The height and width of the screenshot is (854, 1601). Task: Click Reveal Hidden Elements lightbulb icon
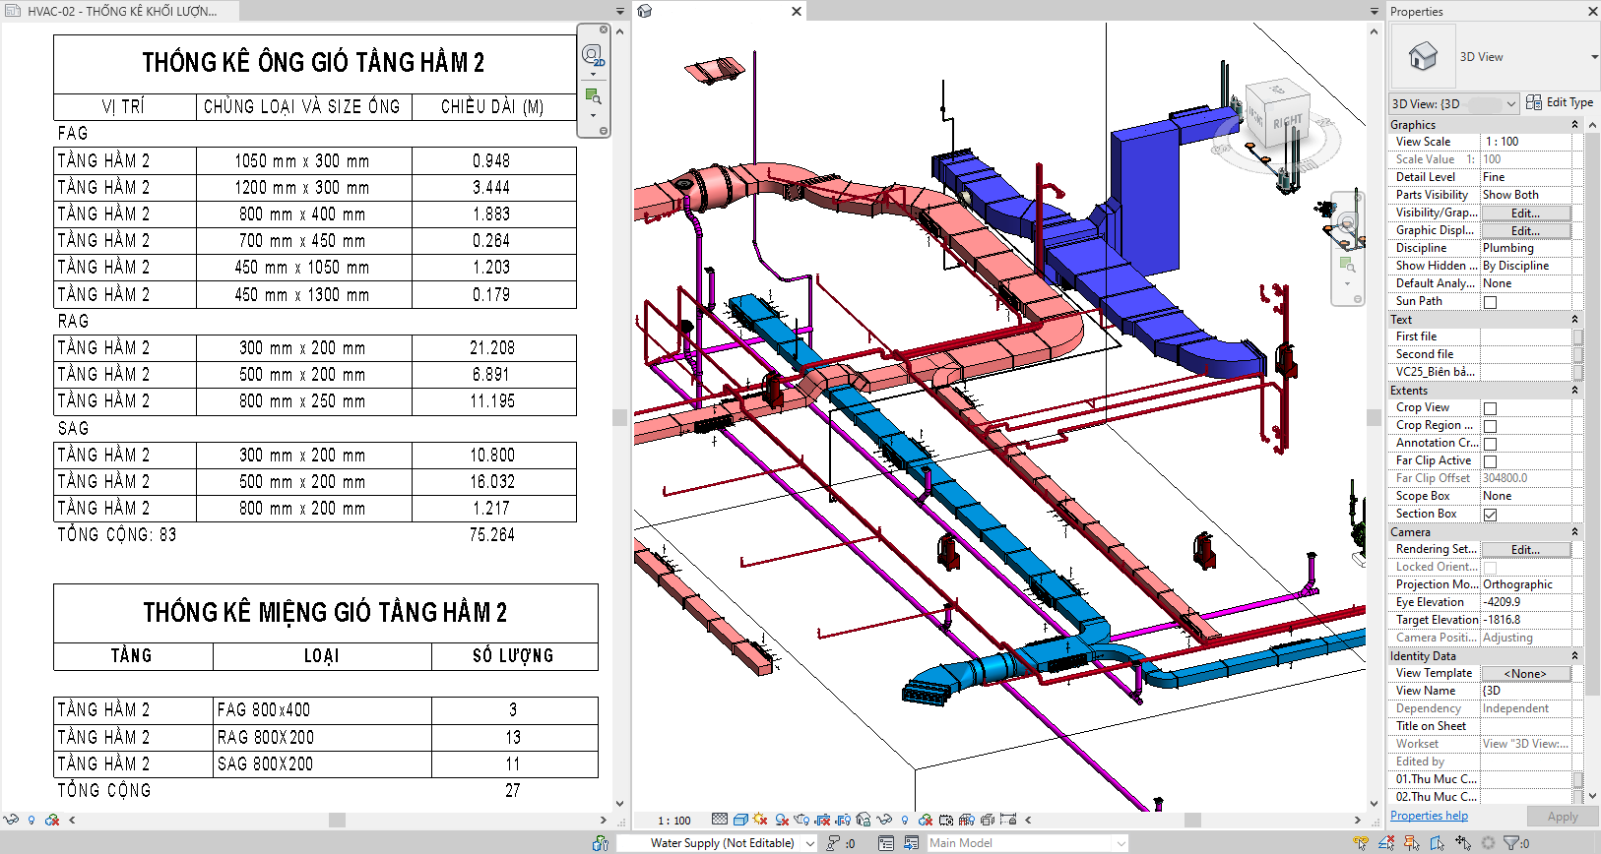pyautogui.click(x=905, y=820)
